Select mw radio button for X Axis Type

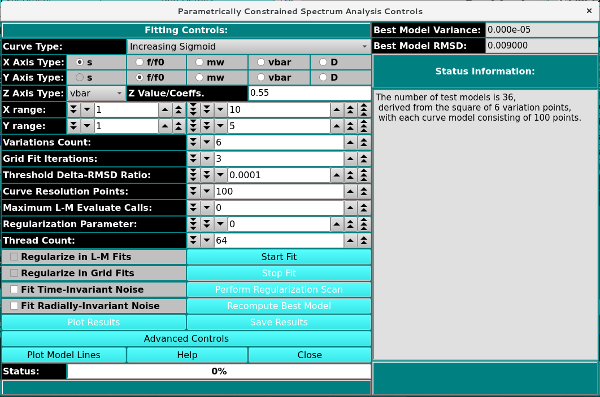click(199, 61)
